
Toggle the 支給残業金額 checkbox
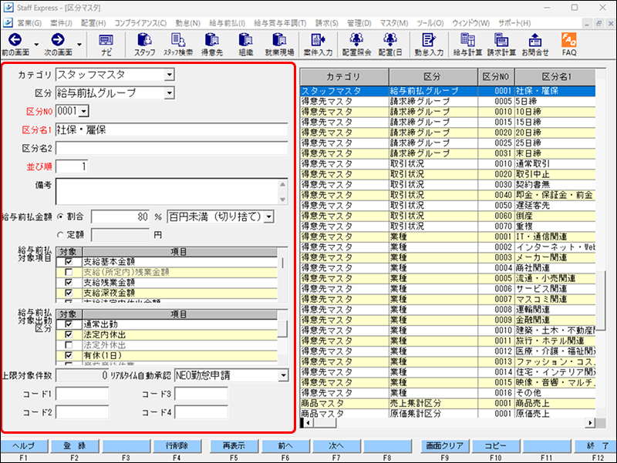[x=69, y=282]
